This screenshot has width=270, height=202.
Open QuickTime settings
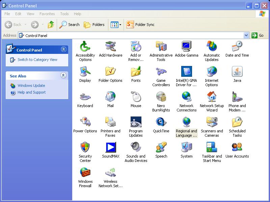tap(161, 125)
